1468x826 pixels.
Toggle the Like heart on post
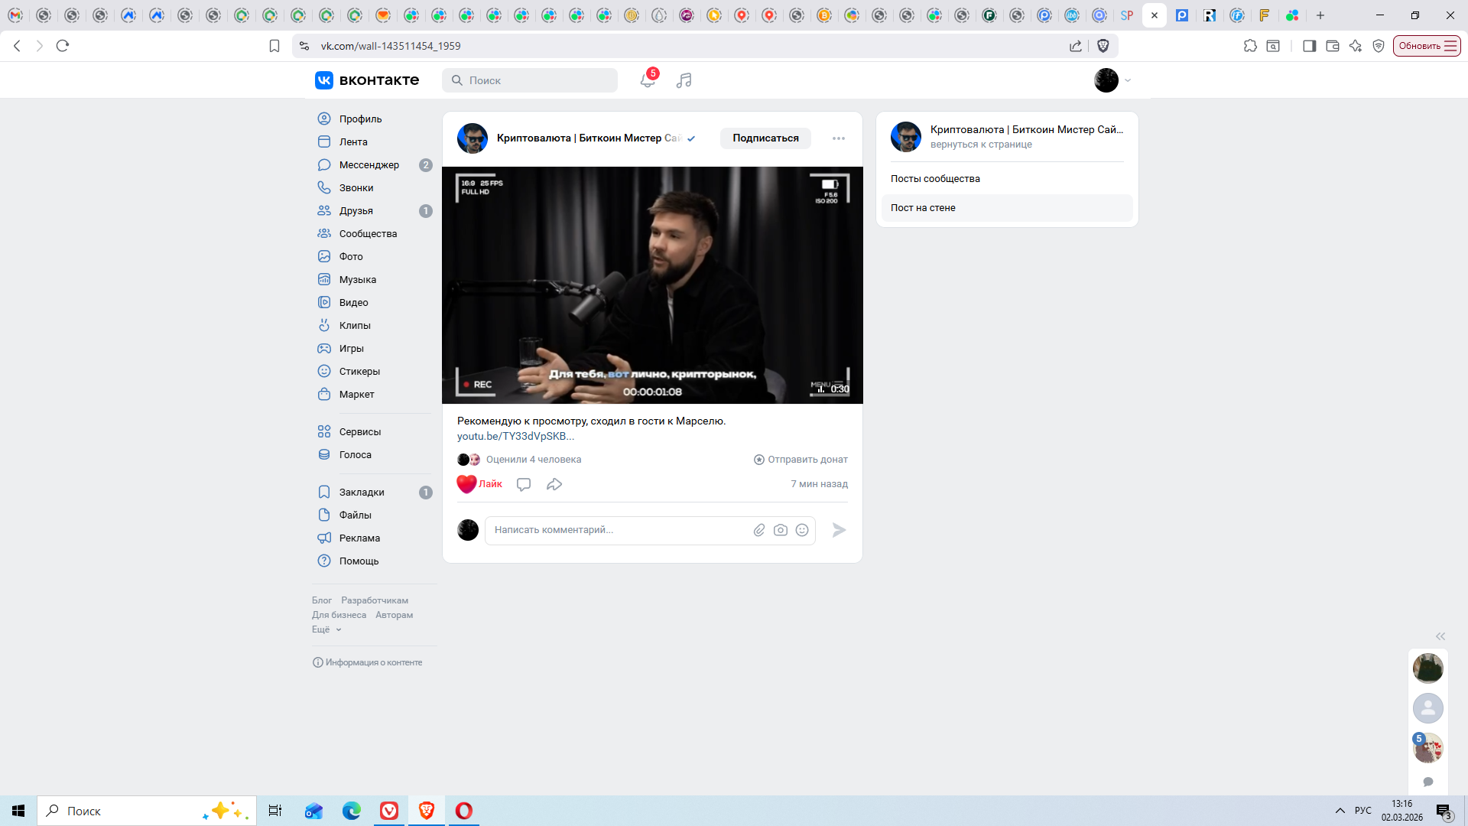tap(467, 484)
